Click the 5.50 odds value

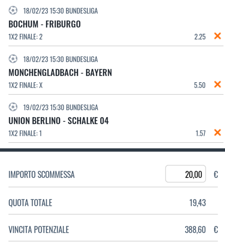pyautogui.click(x=200, y=85)
